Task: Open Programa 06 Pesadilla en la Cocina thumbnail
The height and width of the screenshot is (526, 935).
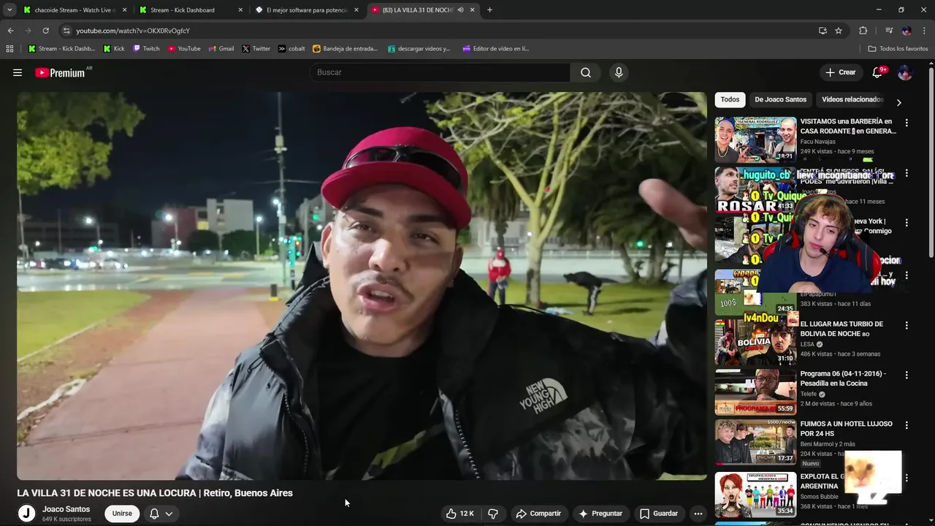Action: [755, 392]
